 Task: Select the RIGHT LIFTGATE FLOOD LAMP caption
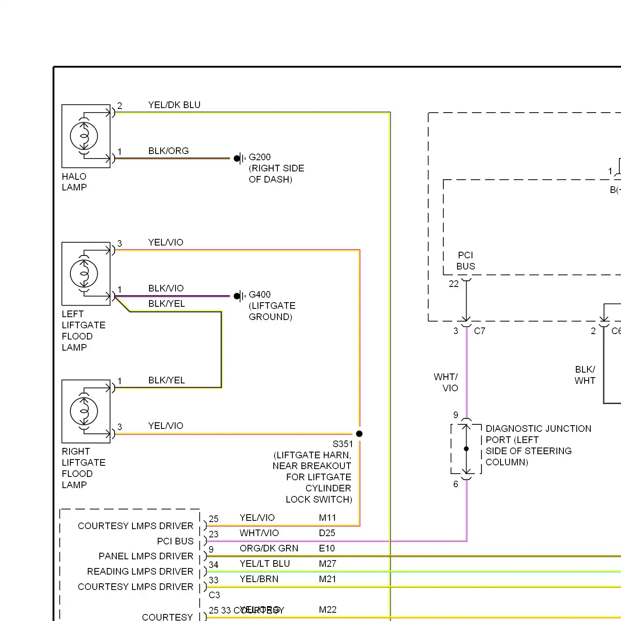pos(84,468)
